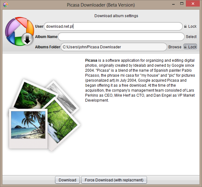Click into the Album Name input field
Screen dimensions: 202x187
pyautogui.click(x=121, y=37)
